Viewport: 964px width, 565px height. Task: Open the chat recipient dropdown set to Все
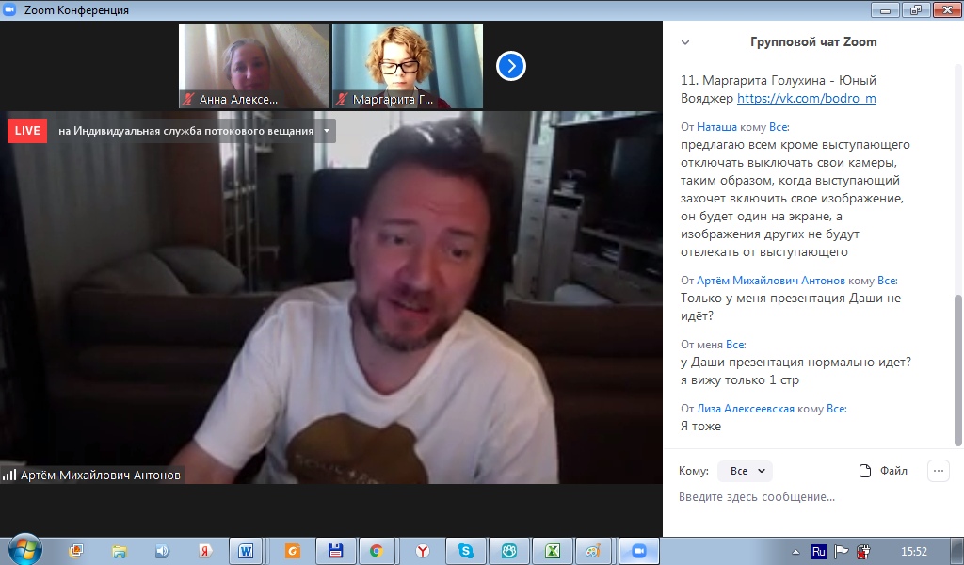coord(746,471)
